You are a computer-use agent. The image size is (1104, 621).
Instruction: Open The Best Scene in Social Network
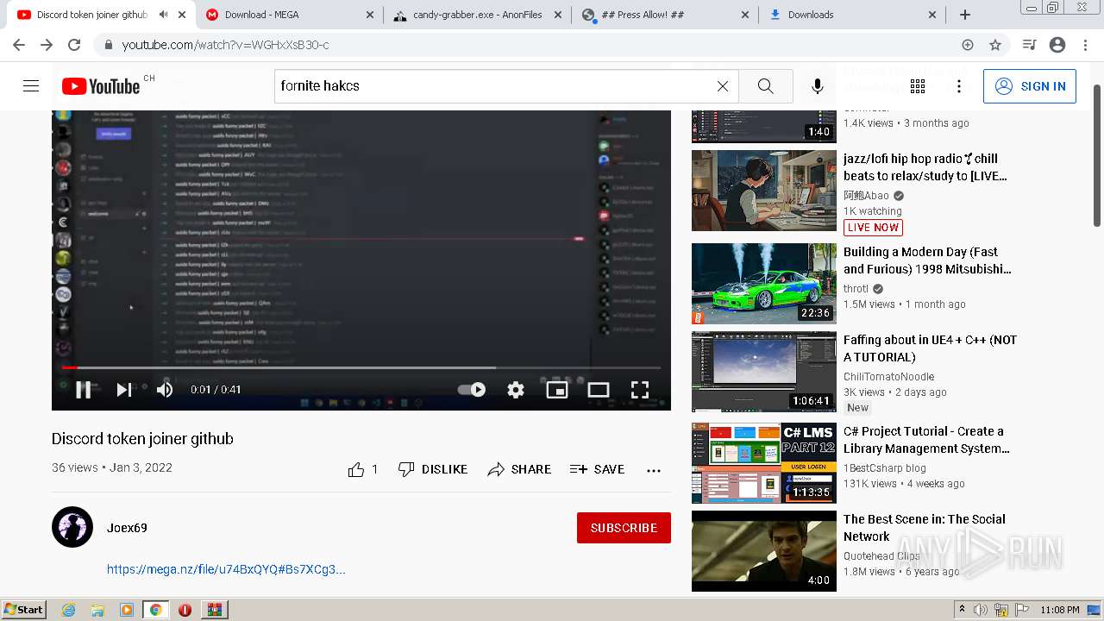924,528
